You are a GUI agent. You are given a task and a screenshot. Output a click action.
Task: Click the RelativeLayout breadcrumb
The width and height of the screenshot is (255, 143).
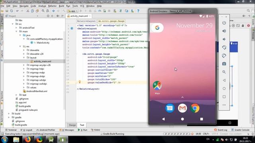pos(86,21)
